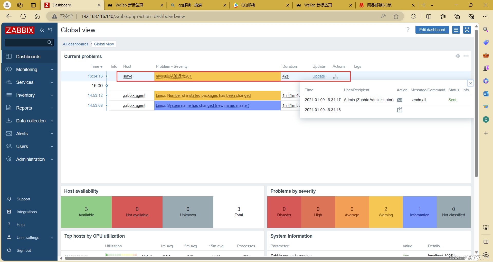
Task: Open Current problems widget gear settings
Action: (x=458, y=56)
